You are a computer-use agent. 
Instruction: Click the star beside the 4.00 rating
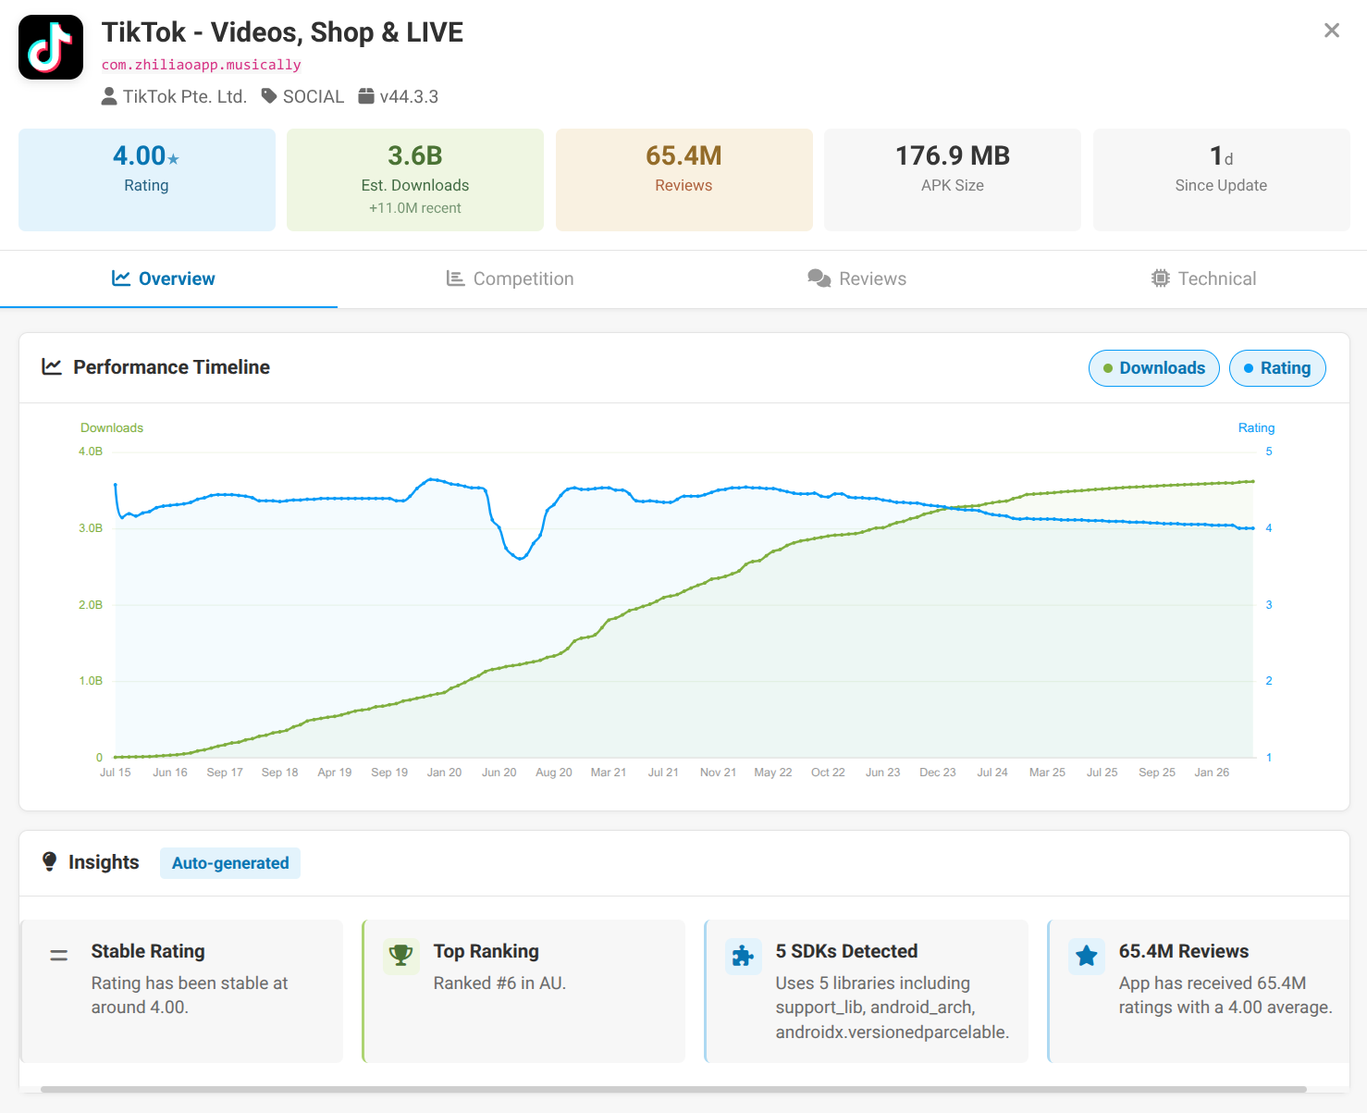tap(173, 159)
